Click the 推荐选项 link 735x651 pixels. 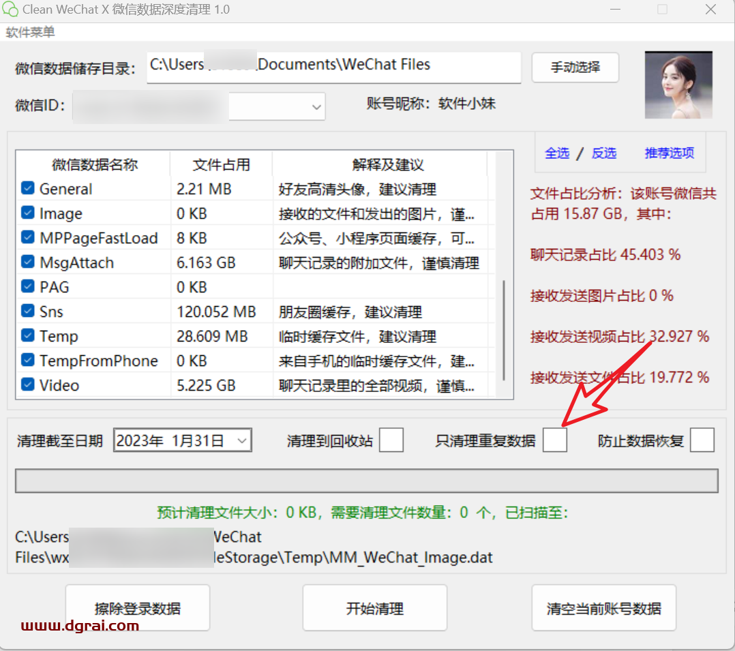point(669,153)
